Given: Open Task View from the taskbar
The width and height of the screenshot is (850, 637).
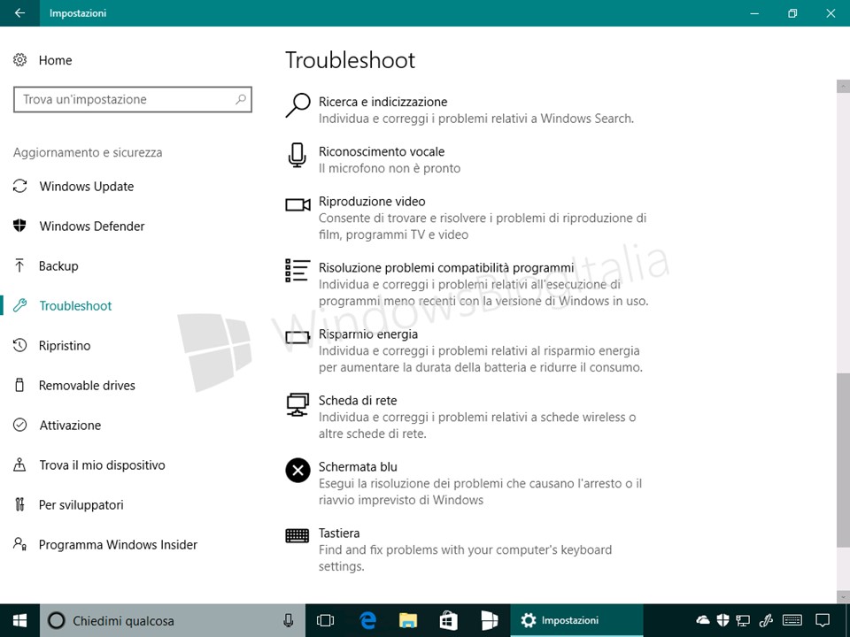Looking at the screenshot, I should [325, 621].
